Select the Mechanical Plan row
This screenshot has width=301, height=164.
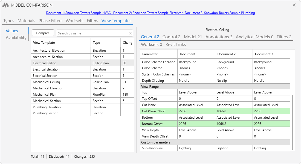[x=82, y=94]
